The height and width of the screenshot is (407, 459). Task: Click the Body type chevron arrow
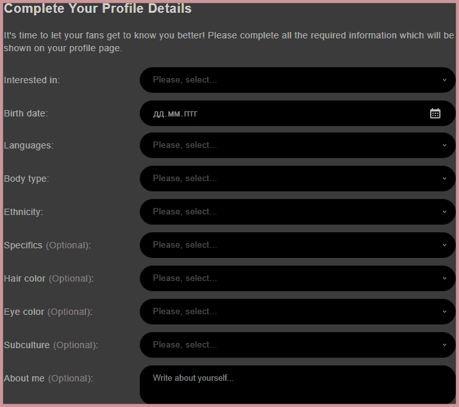pyautogui.click(x=444, y=179)
